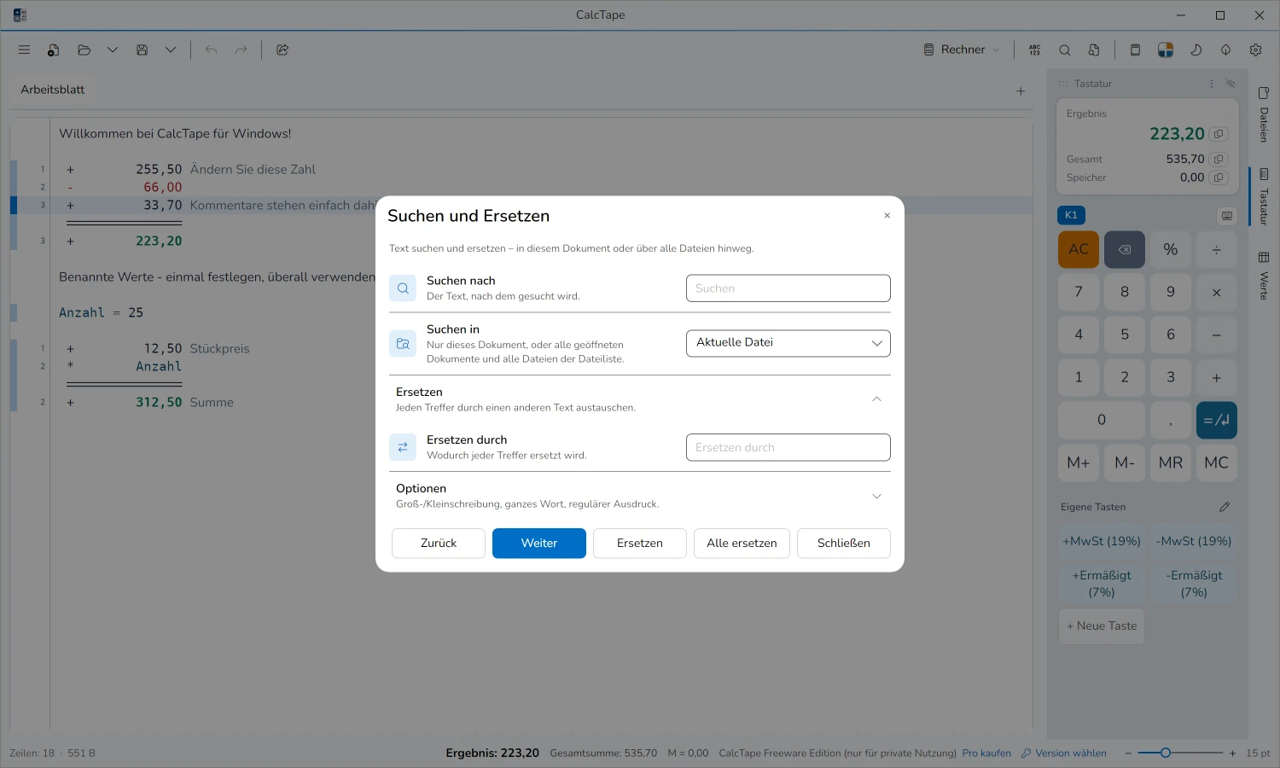This screenshot has width=1280, height=768.
Task: Click the M+ memory key
Action: [x=1079, y=463]
